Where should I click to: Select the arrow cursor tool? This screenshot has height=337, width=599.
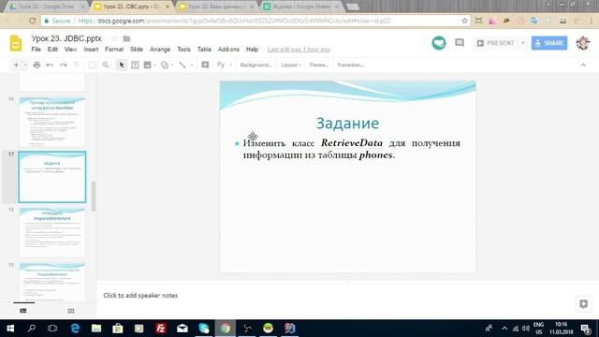[x=122, y=65]
